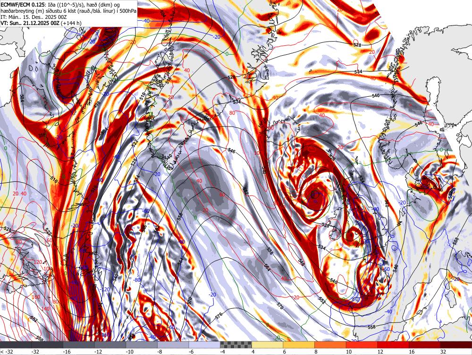The height and width of the screenshot is (355, 472).
Task: Click the '-4' legend label
Action: pos(223,352)
